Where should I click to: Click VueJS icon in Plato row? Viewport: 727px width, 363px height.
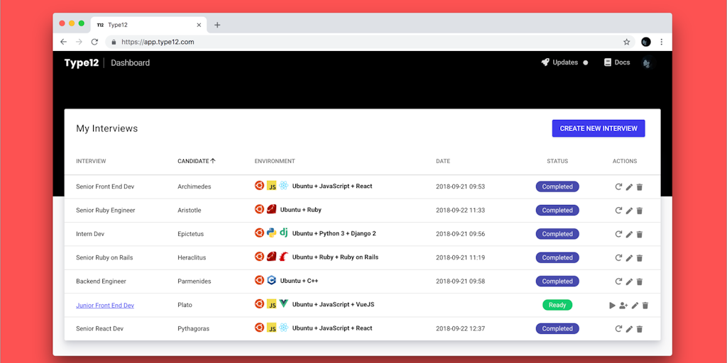(284, 304)
